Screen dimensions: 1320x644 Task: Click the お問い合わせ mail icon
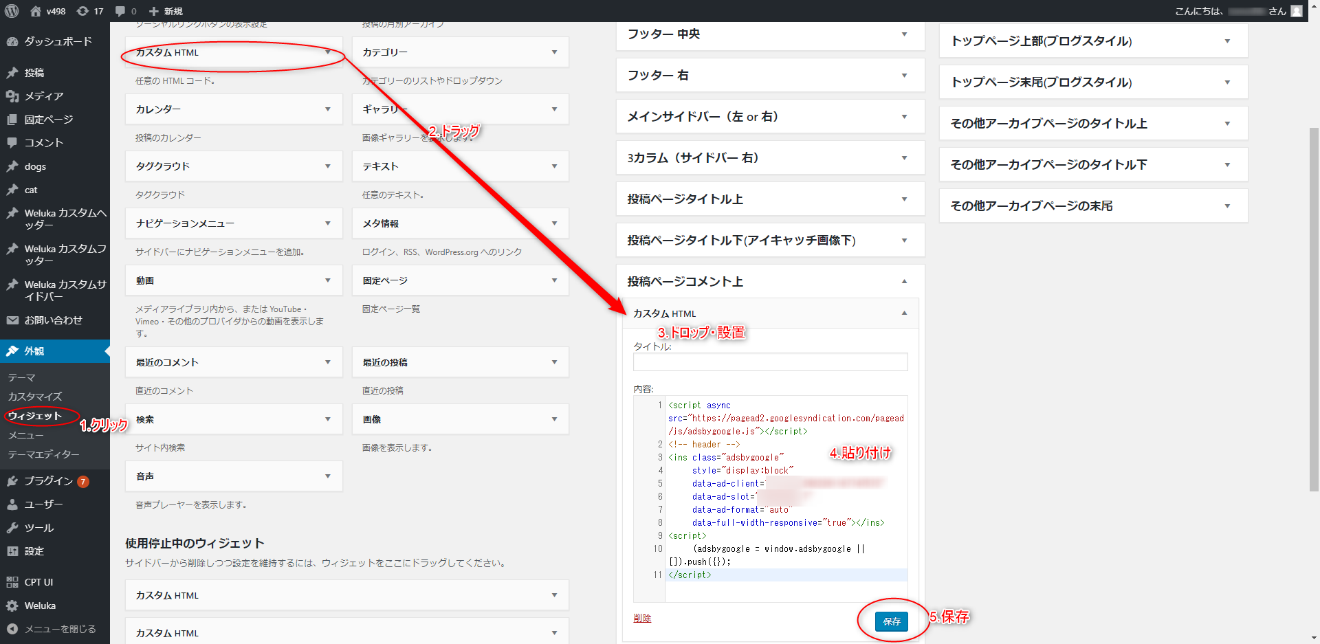point(12,320)
